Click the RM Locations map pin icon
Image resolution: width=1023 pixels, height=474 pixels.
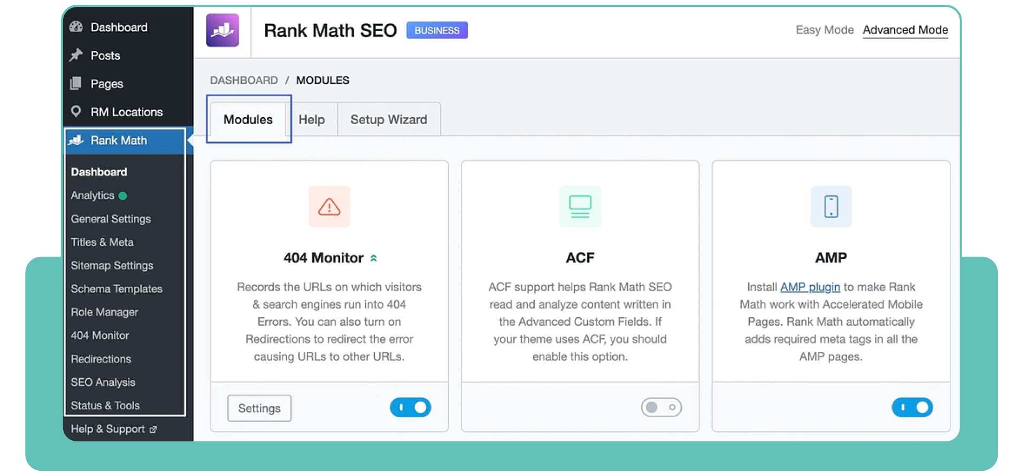[76, 111]
